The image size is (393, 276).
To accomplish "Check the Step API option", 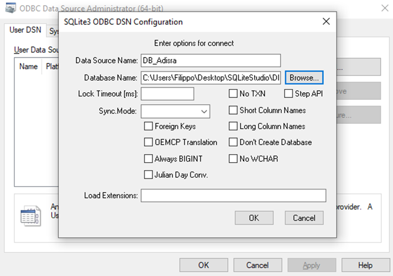I will 288,94.
